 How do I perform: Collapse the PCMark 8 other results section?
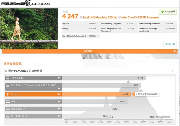tap(174, 71)
